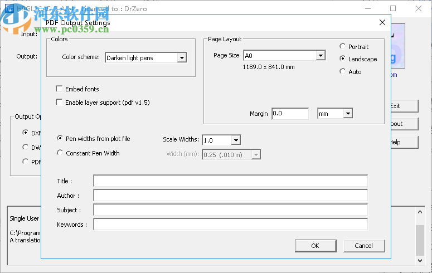Select PDF output option in main window
The width and height of the screenshot is (432, 273).
click(25, 162)
